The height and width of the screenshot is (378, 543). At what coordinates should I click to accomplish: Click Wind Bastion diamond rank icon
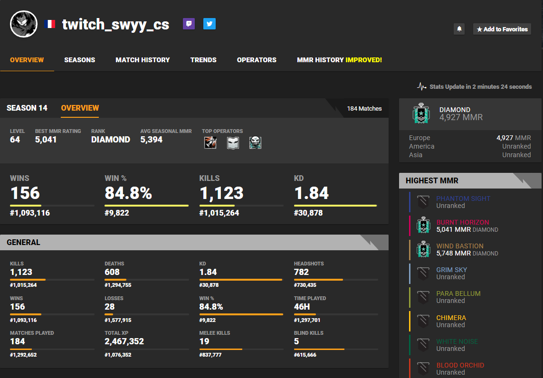423,249
